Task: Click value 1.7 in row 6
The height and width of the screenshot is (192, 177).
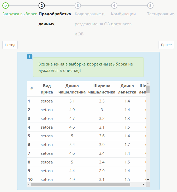Action: (x=127, y=145)
